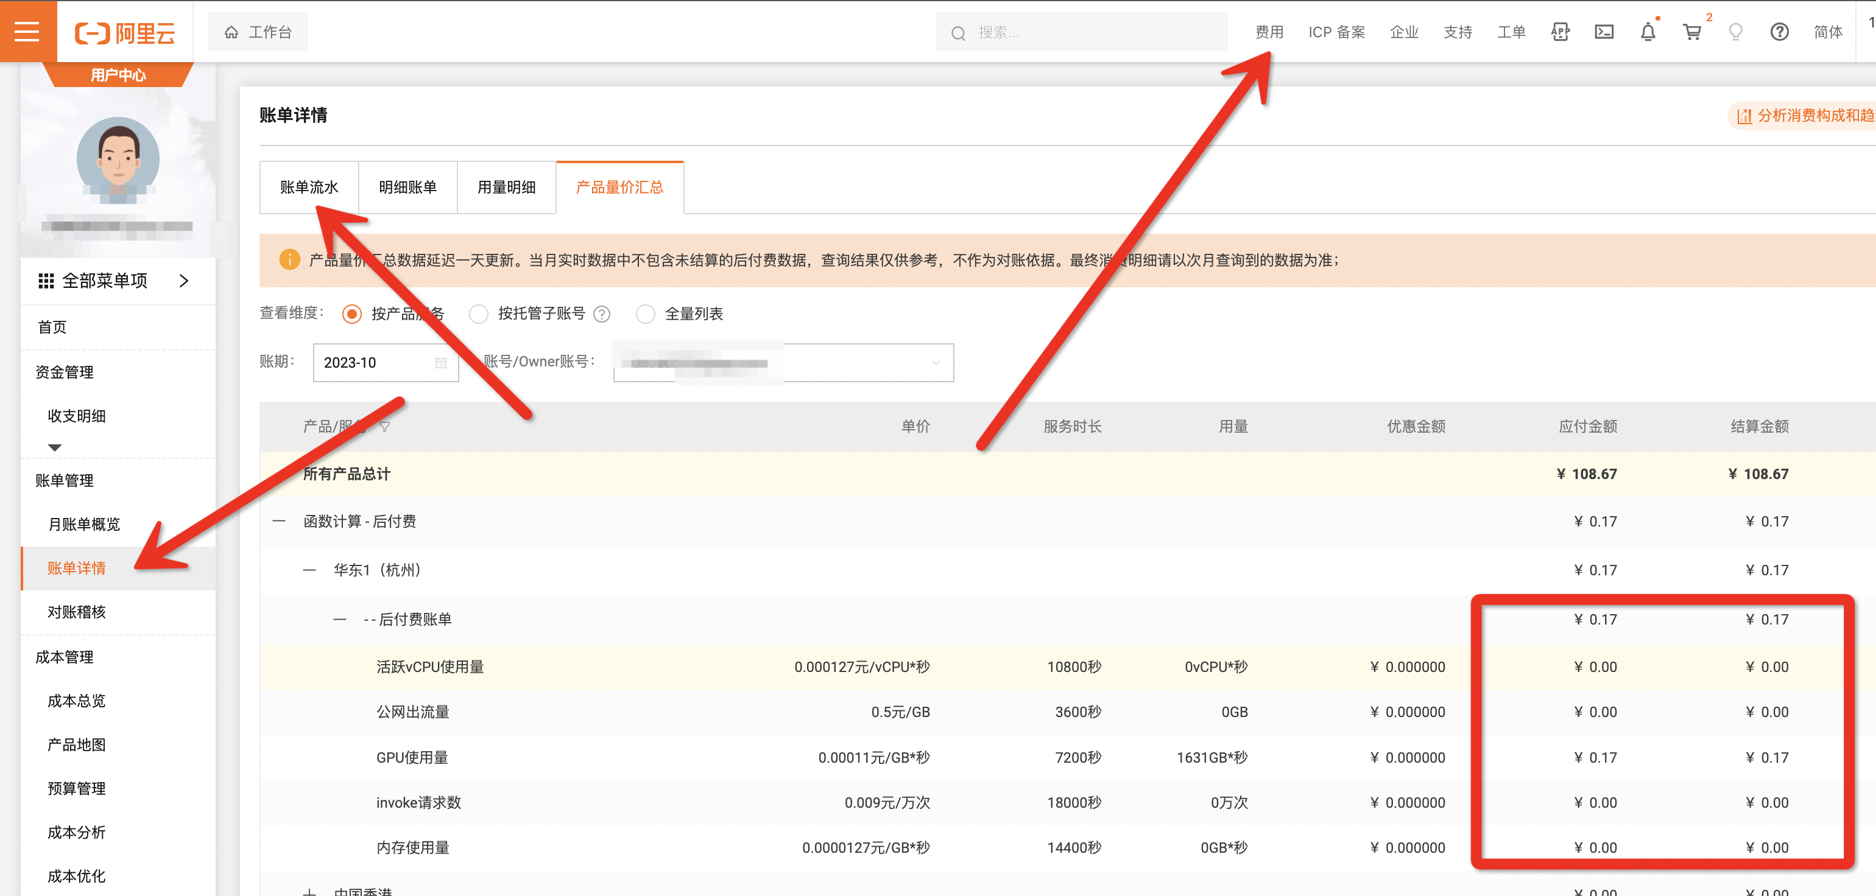Viewport: 1876px width, 896px height.
Task: Click the 全部菜单项 grid icon
Action: point(46,281)
